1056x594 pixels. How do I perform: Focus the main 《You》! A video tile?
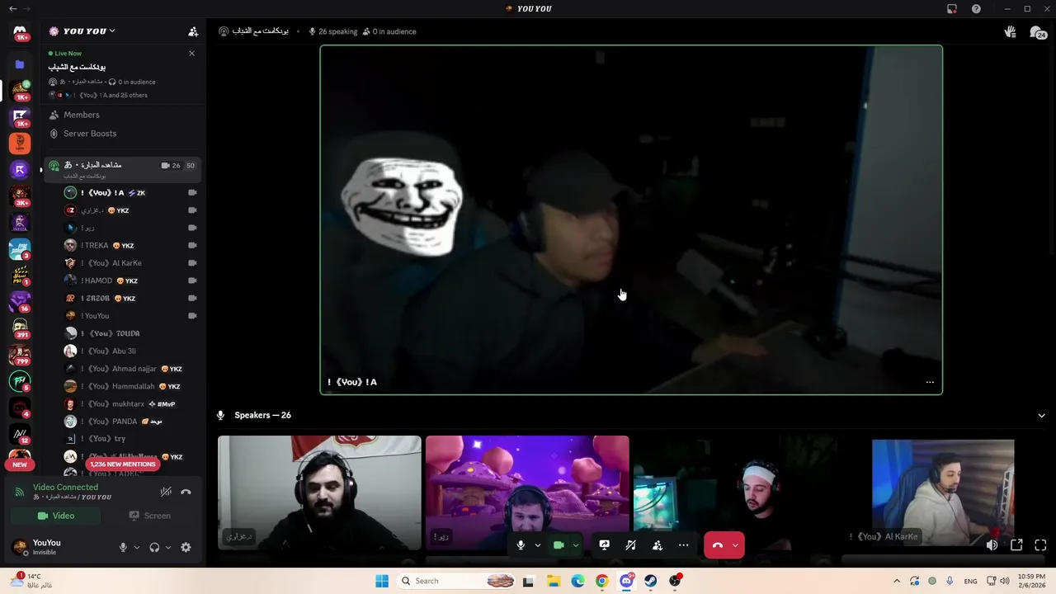coord(631,219)
